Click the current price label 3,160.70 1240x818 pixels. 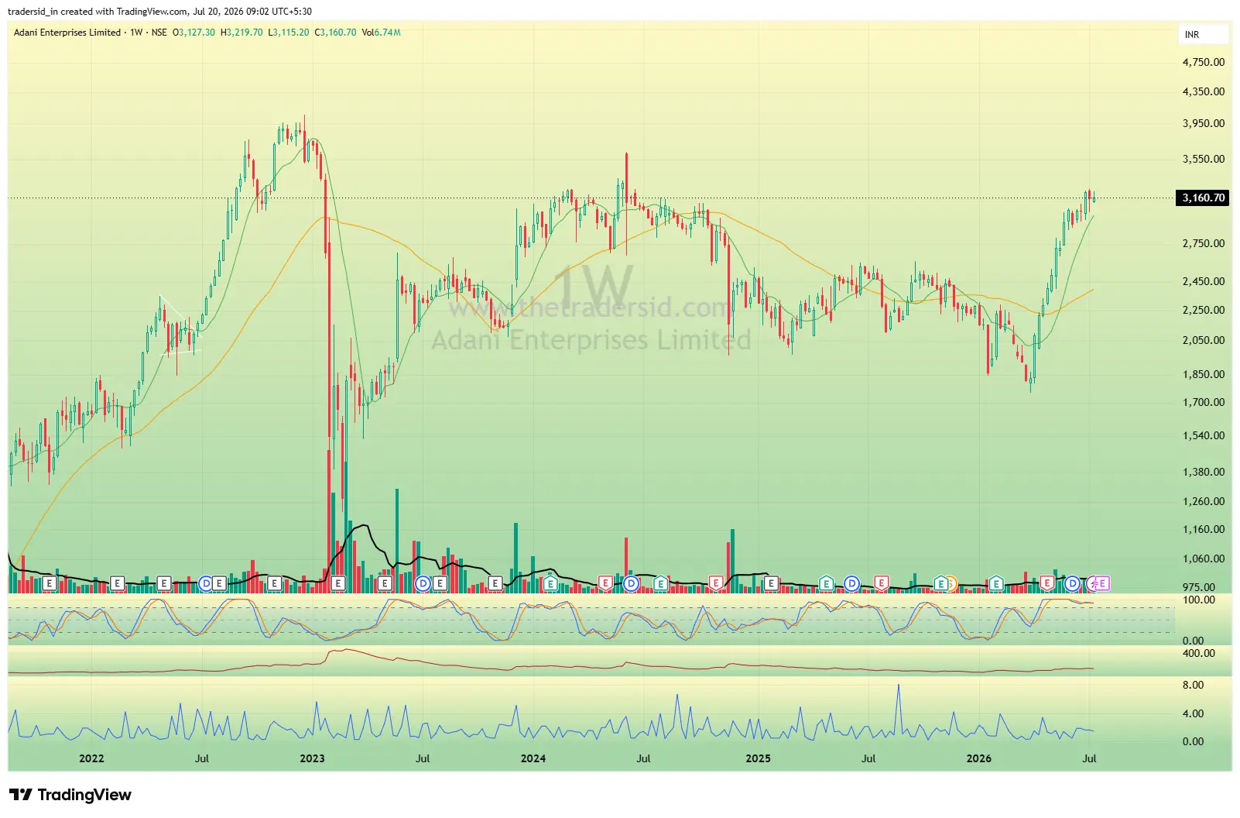1203,198
